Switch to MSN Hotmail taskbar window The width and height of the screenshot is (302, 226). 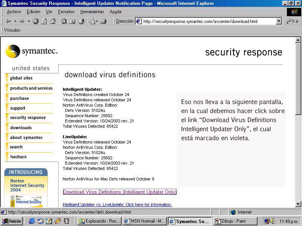pyautogui.click(x=145, y=221)
